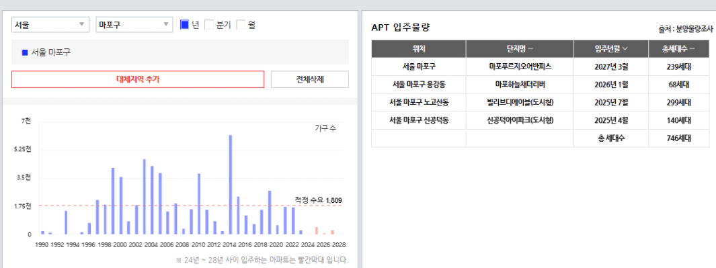Open the 마포구 district dropdown

tap(134, 25)
